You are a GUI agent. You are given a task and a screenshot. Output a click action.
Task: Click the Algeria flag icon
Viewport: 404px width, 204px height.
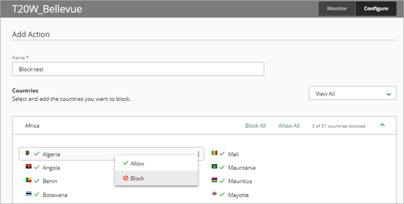[x=28, y=153]
